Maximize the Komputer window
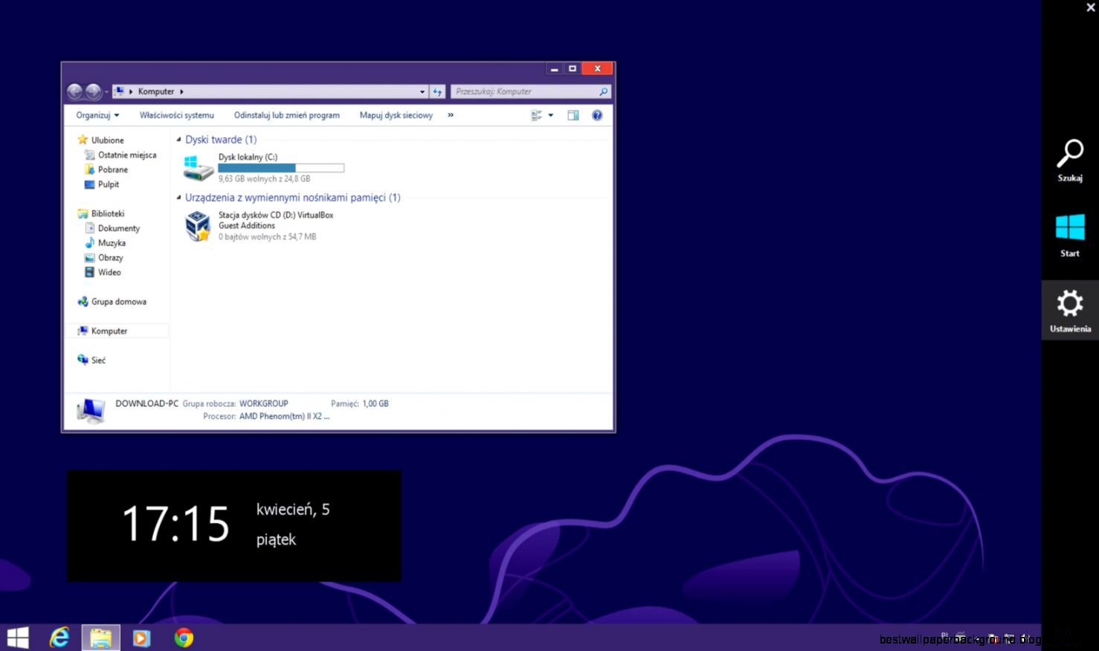Screen dimensions: 1099x651 pyautogui.click(x=573, y=68)
